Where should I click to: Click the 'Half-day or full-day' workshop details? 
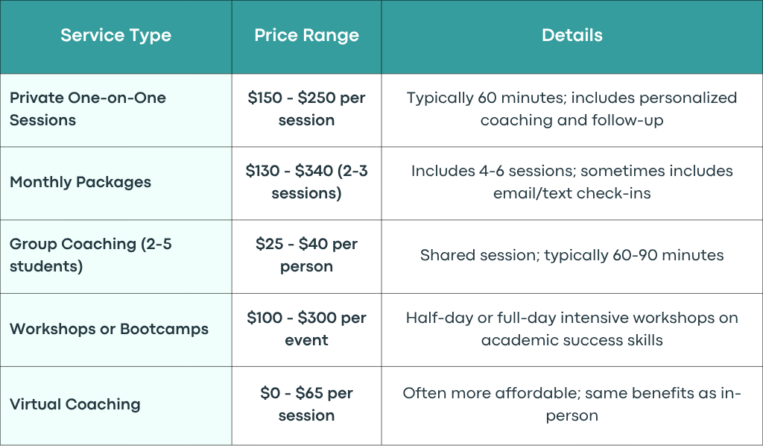[572, 329]
